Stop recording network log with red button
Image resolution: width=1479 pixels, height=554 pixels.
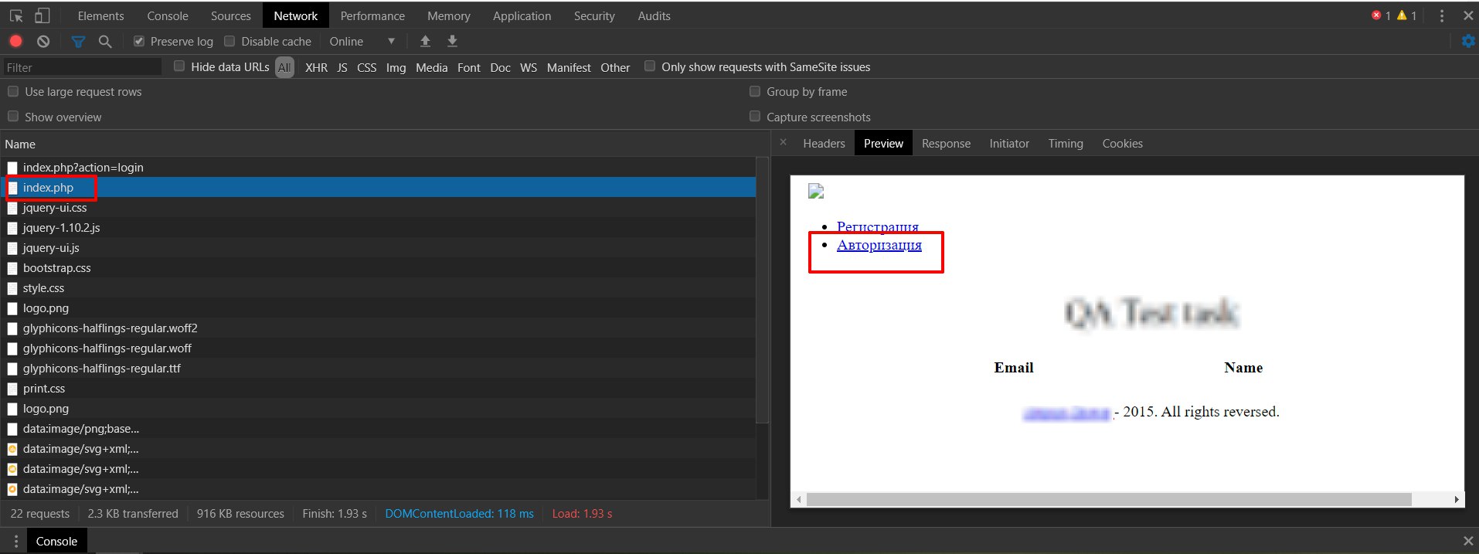tap(15, 42)
